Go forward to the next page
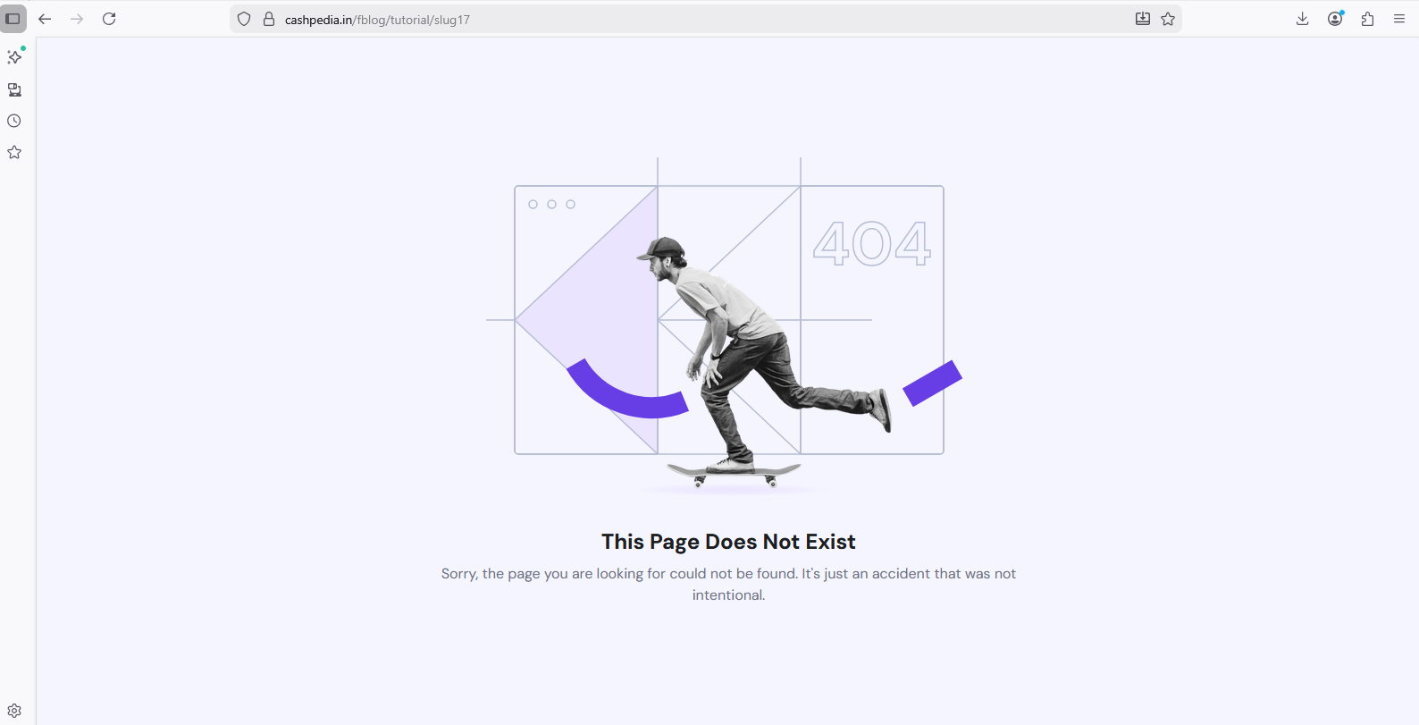This screenshot has height=725, width=1419. tap(77, 19)
